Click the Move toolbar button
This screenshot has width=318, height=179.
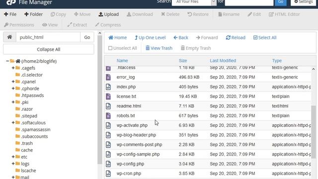click(82, 14)
